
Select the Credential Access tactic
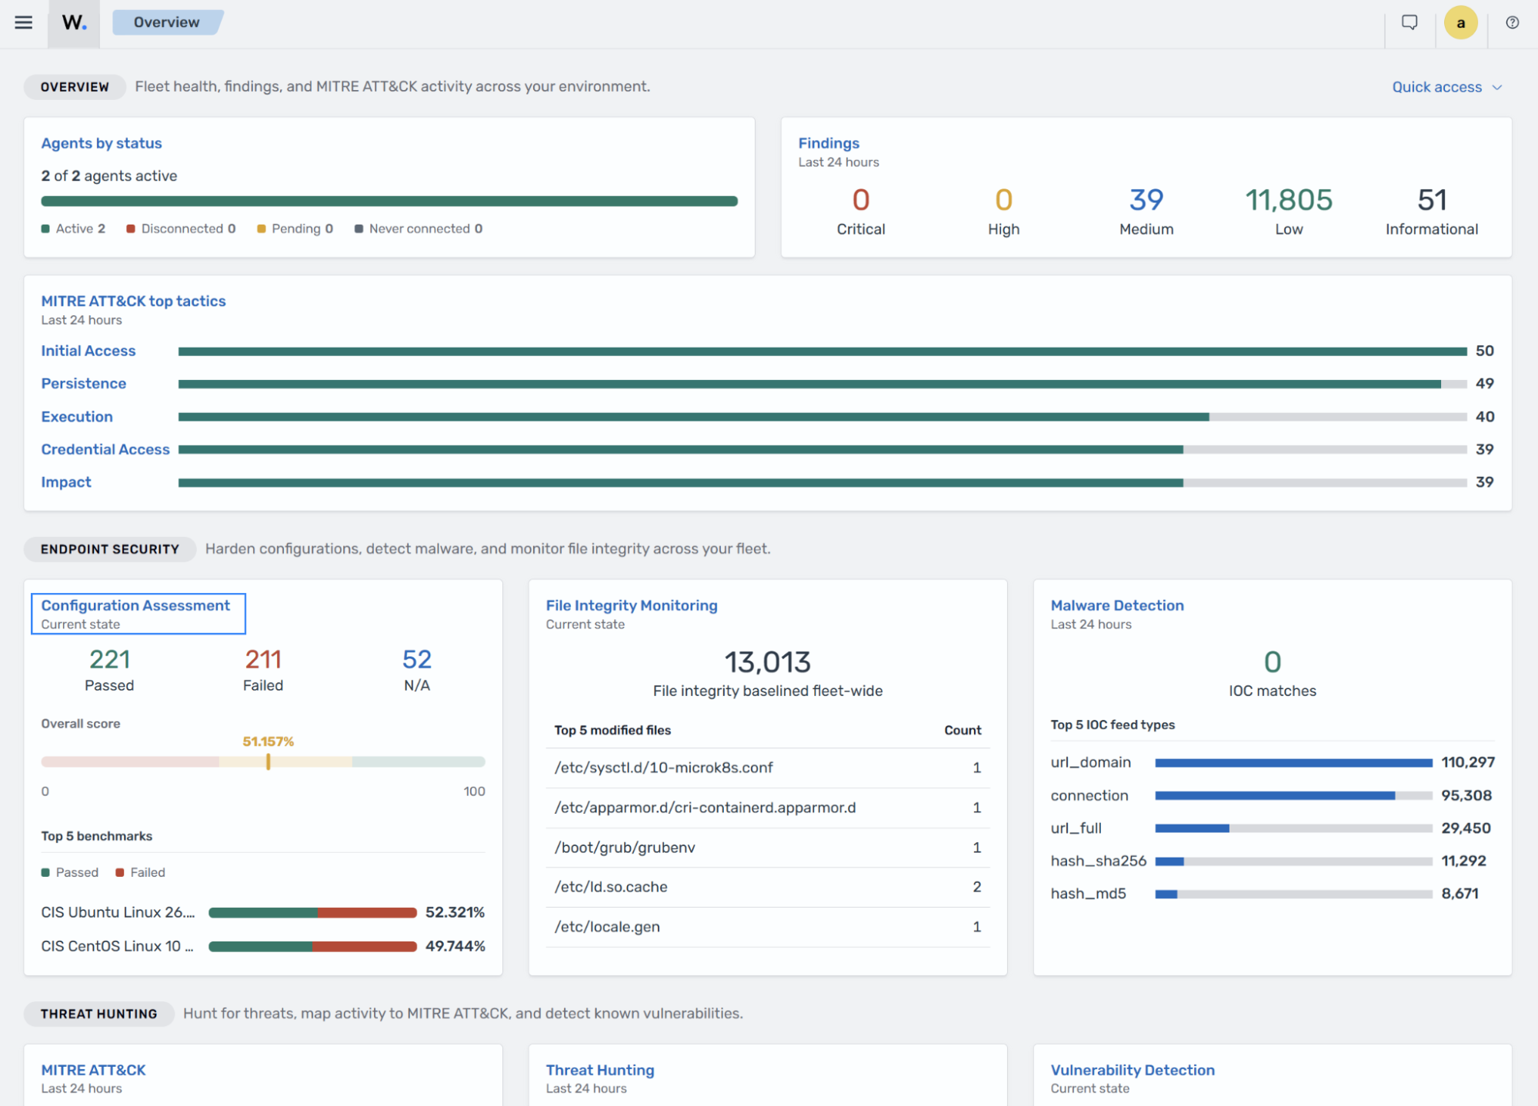[x=105, y=449]
